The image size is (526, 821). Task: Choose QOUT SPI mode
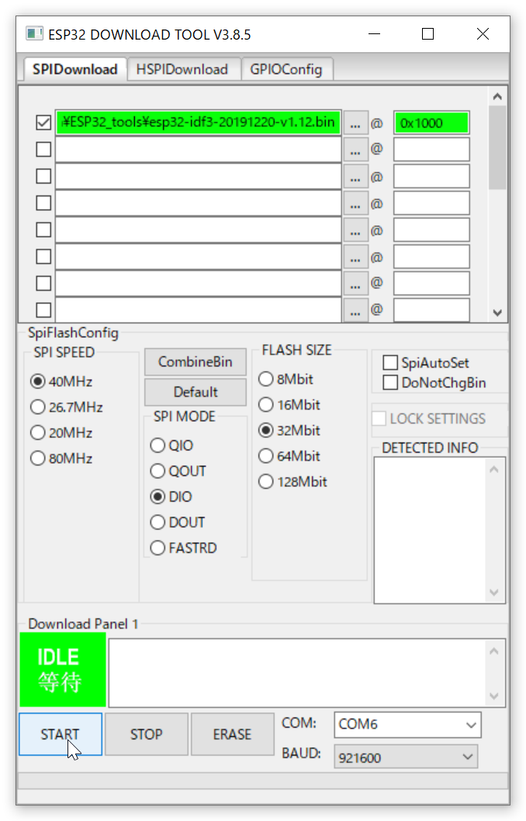(178, 471)
